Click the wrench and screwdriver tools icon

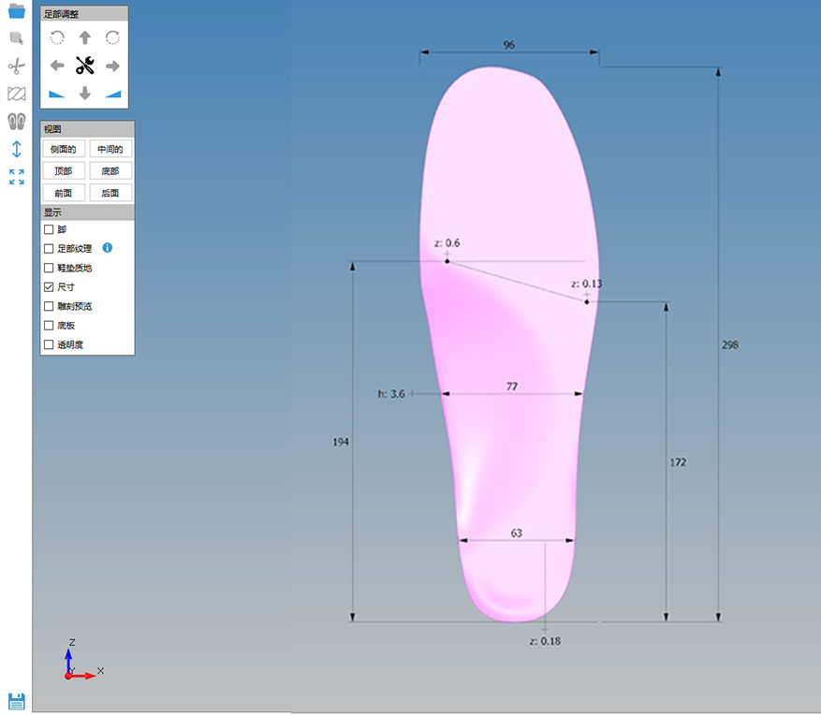tap(85, 66)
